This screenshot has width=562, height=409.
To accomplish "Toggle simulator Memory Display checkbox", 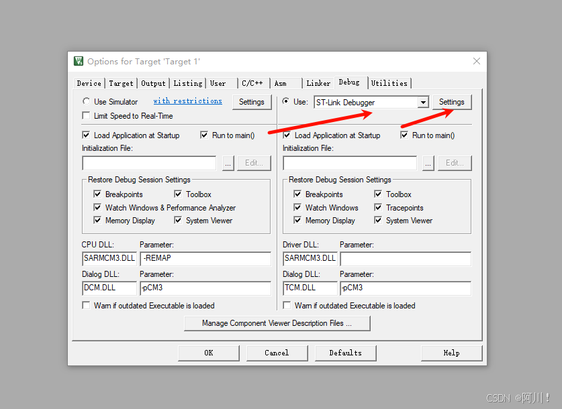I will pos(97,220).
